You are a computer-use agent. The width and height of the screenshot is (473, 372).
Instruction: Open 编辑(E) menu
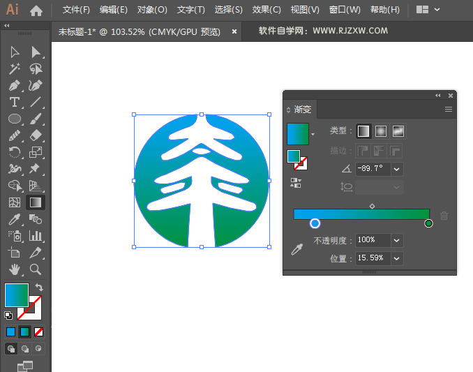pyautogui.click(x=114, y=10)
